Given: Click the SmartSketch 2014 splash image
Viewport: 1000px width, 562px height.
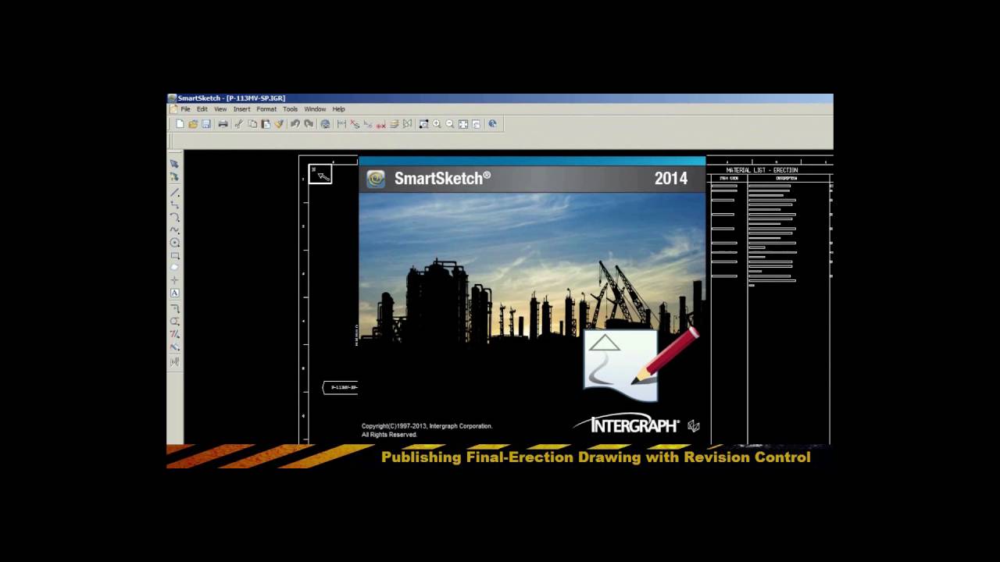Looking at the screenshot, I should (532, 301).
